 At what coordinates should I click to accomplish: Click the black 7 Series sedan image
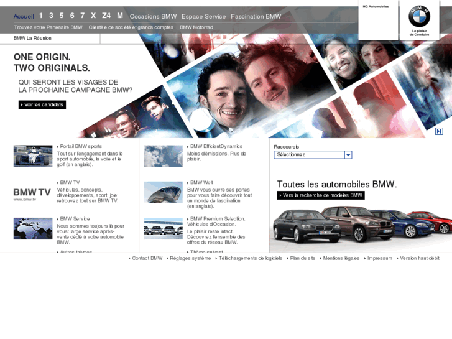[305, 226]
